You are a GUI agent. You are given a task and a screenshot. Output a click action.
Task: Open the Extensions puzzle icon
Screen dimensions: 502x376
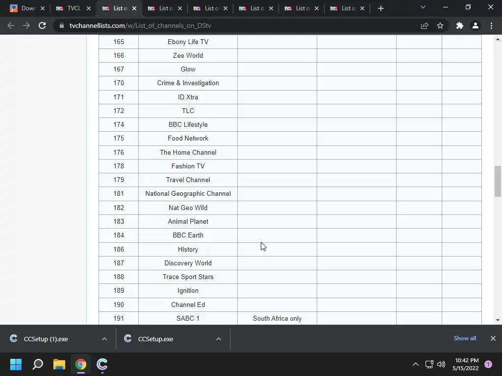click(460, 25)
